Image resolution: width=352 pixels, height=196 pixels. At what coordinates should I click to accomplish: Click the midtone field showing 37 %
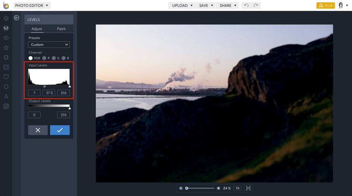click(x=49, y=93)
